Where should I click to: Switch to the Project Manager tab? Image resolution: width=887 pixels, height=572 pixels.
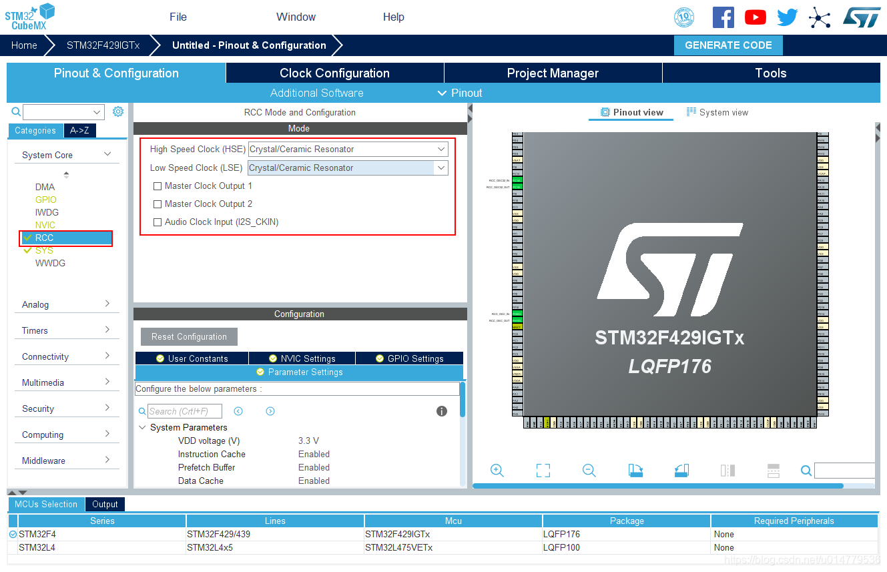point(553,73)
